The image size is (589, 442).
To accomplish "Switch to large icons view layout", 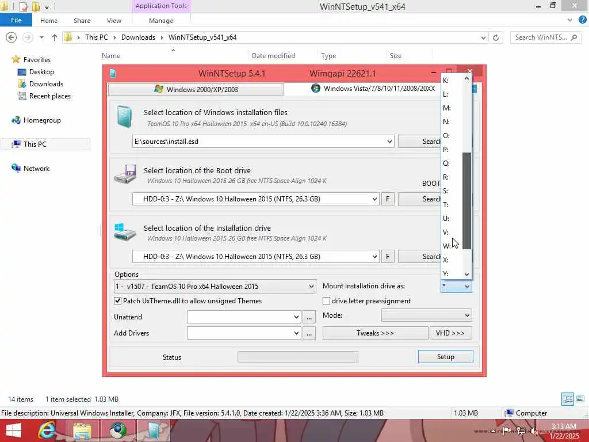I will point(580,399).
